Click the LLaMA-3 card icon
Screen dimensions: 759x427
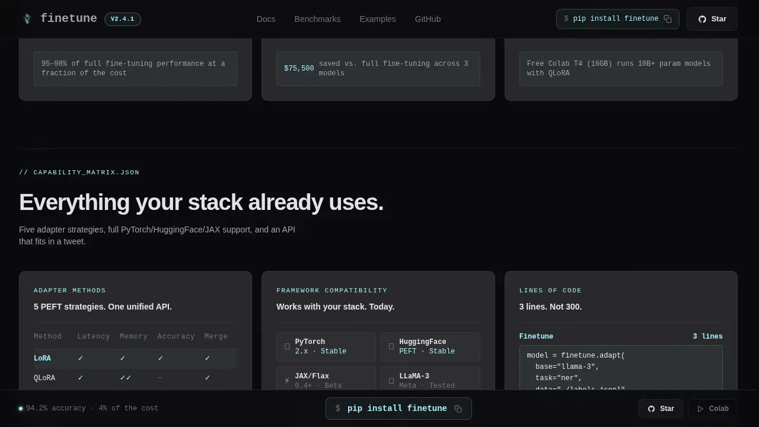pos(391,381)
